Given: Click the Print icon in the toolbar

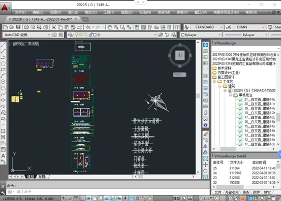Looking at the screenshot, I should [26, 27].
